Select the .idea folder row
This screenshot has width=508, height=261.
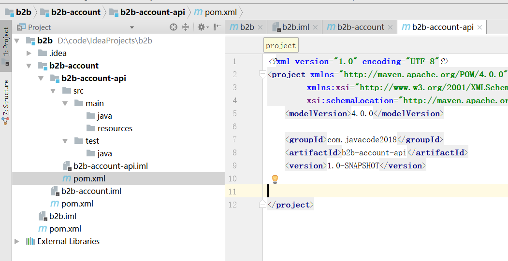click(118, 53)
